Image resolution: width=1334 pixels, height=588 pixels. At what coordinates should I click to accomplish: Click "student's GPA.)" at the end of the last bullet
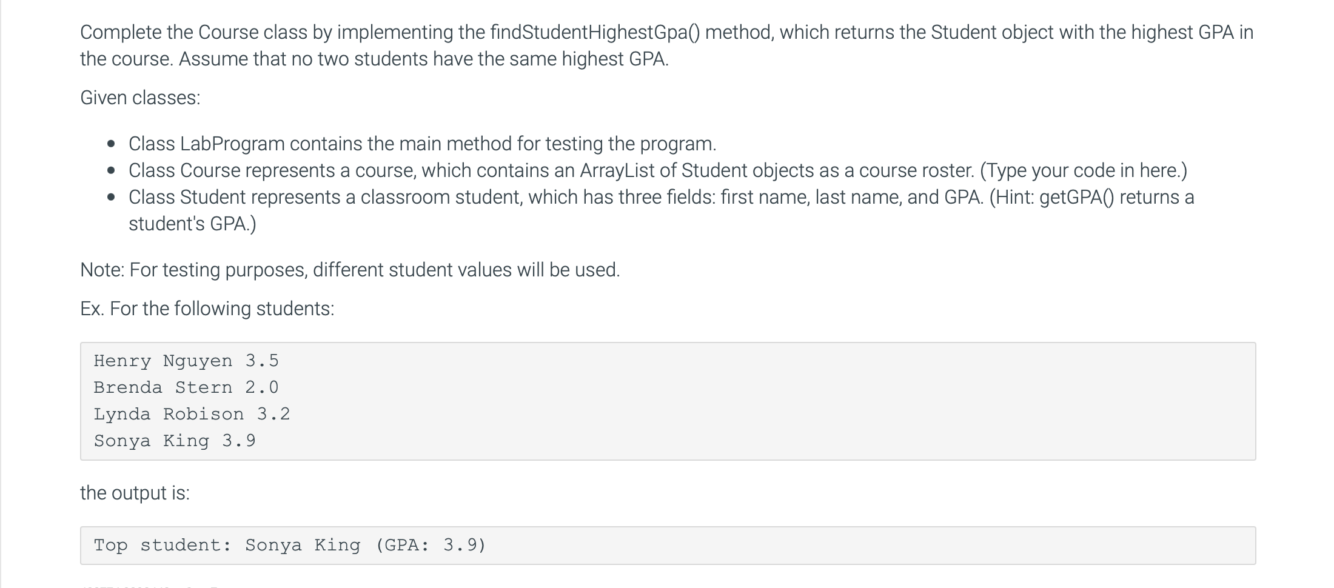(x=192, y=224)
